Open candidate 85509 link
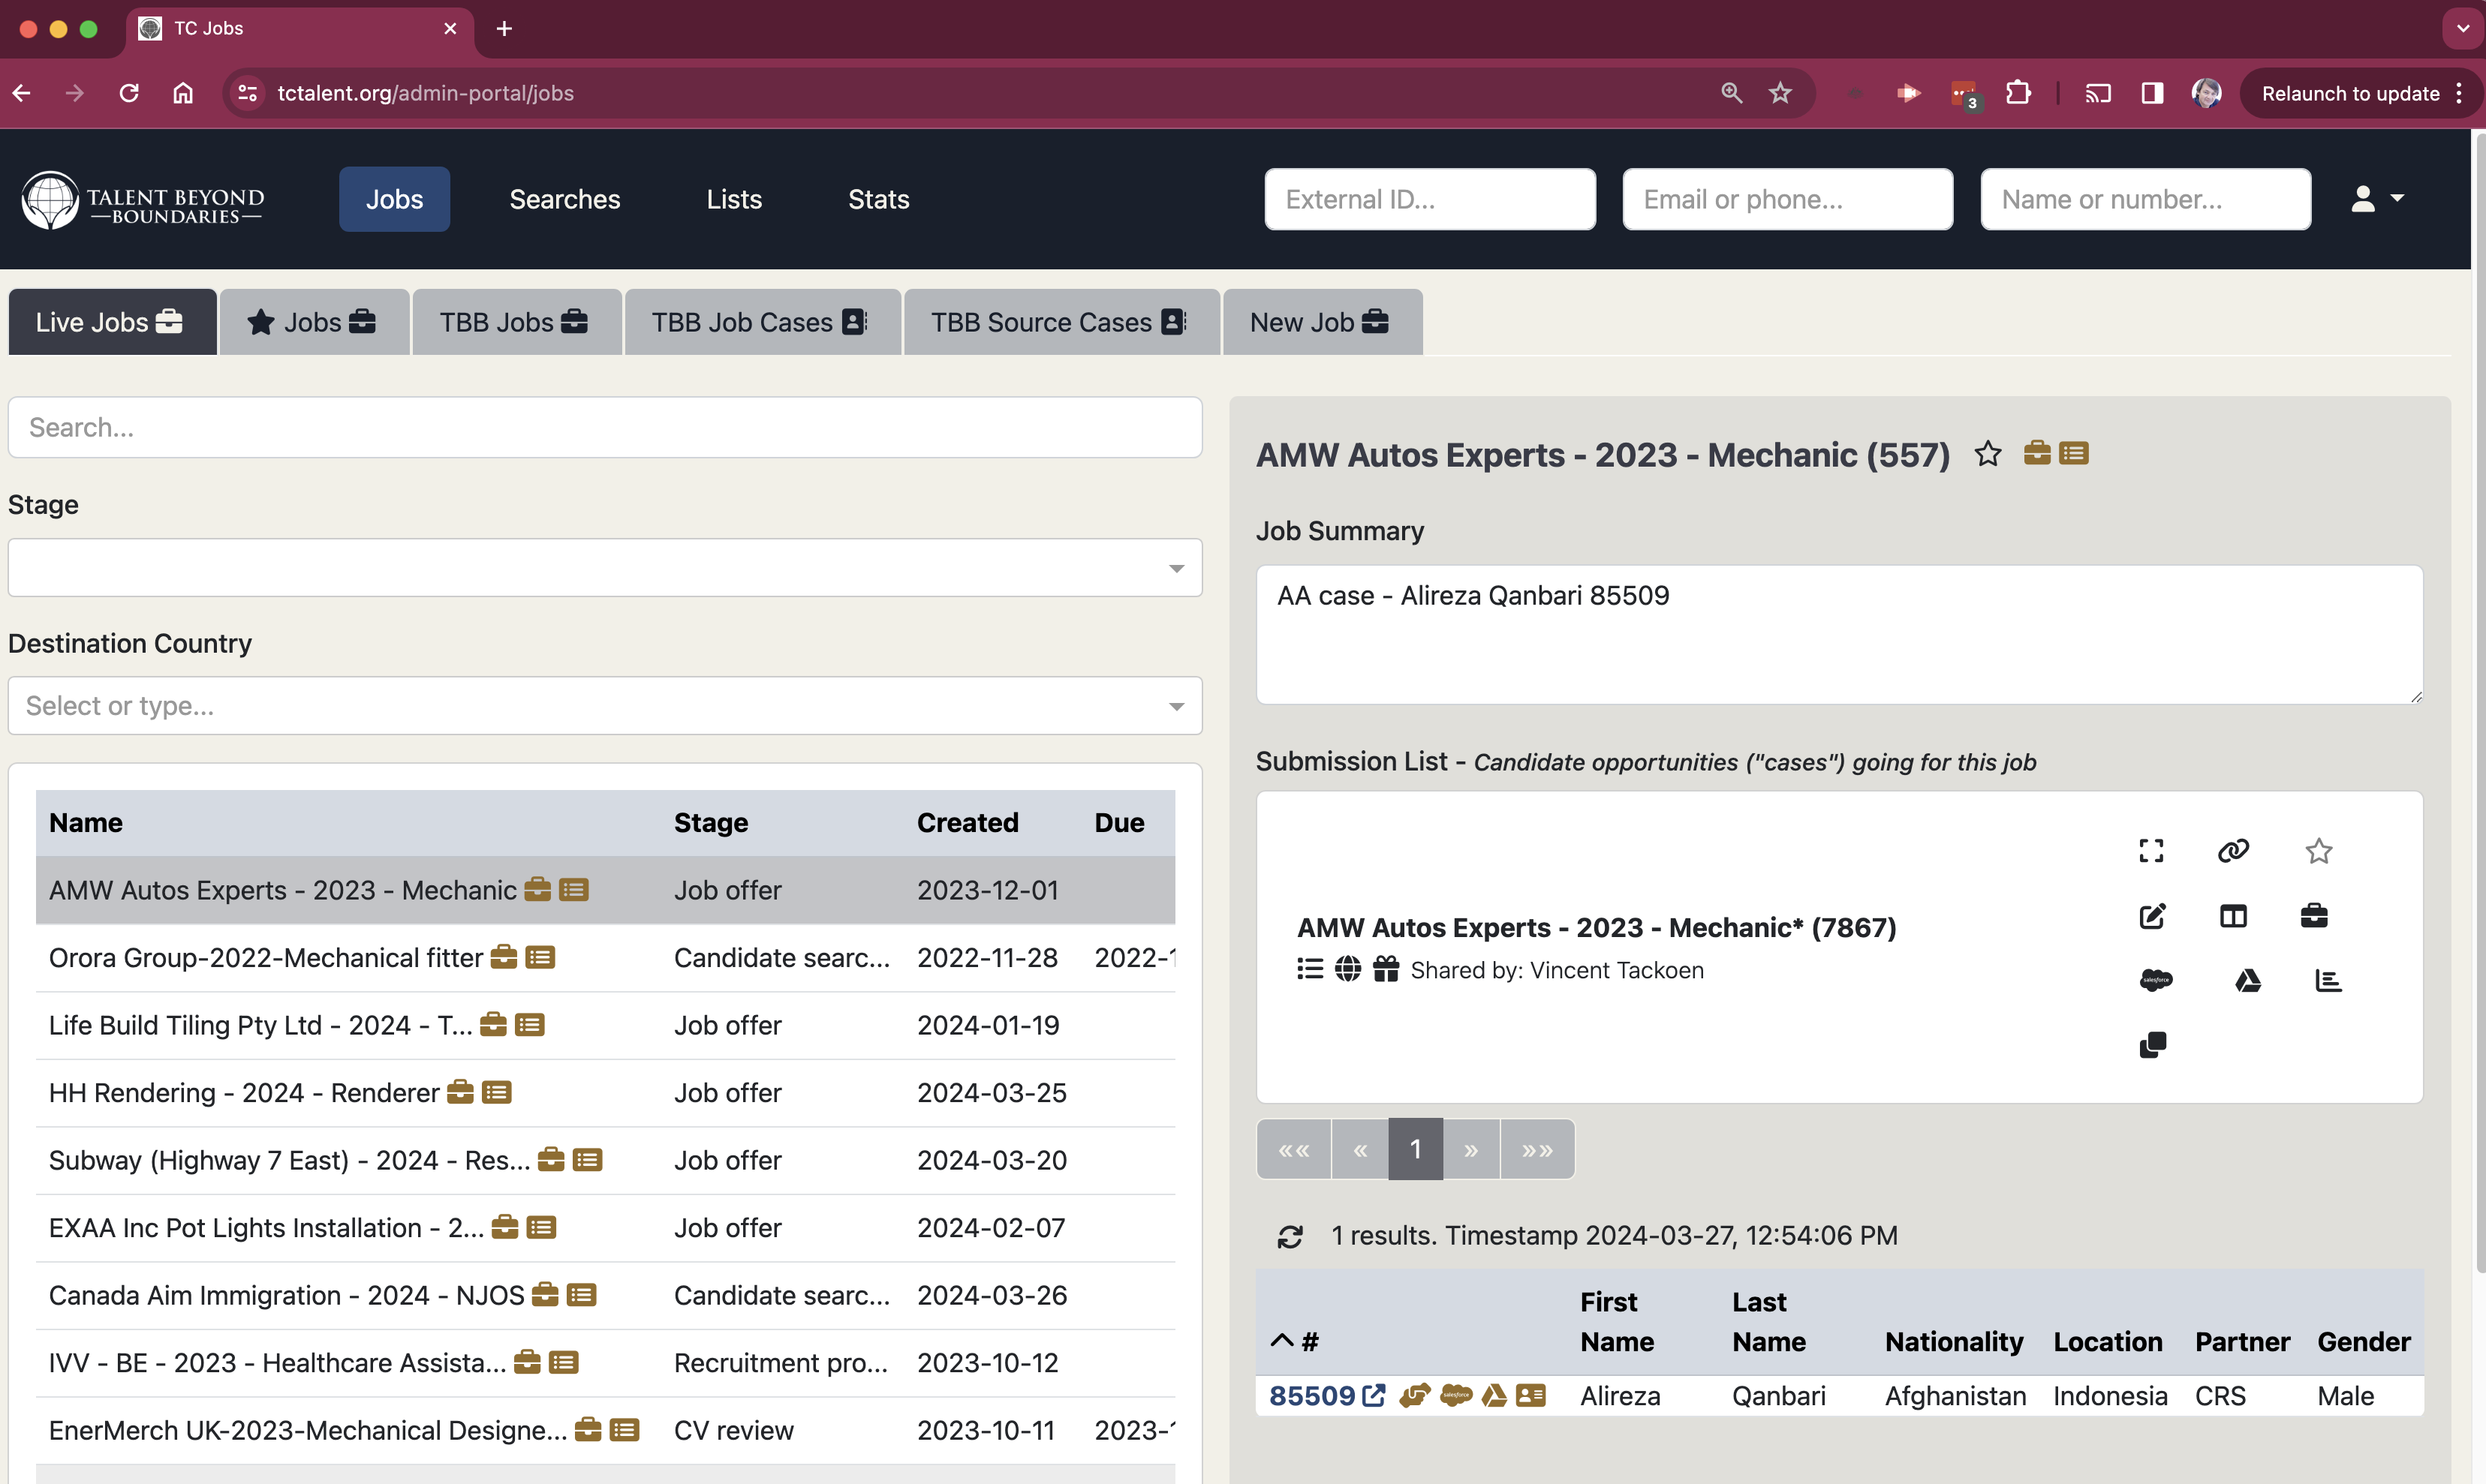Viewport: 2486px width, 1484px height. [1313, 1396]
